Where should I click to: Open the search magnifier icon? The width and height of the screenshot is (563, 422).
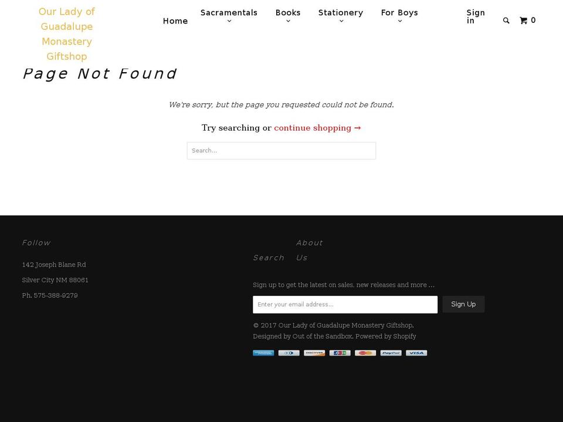coord(506,20)
